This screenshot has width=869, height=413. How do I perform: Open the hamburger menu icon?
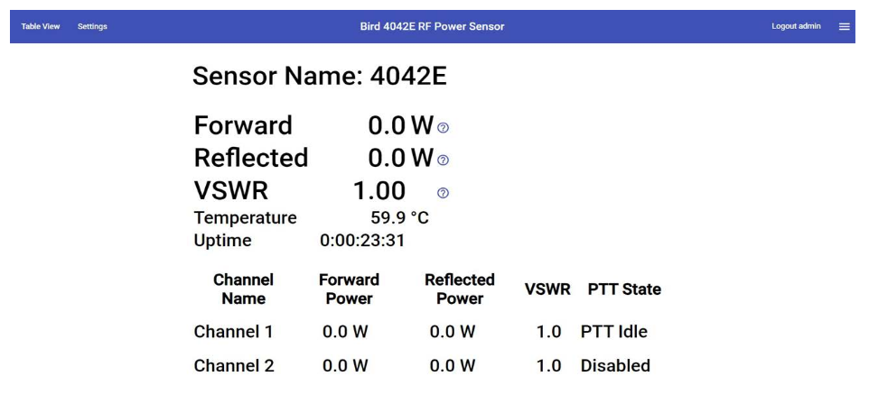(x=845, y=26)
